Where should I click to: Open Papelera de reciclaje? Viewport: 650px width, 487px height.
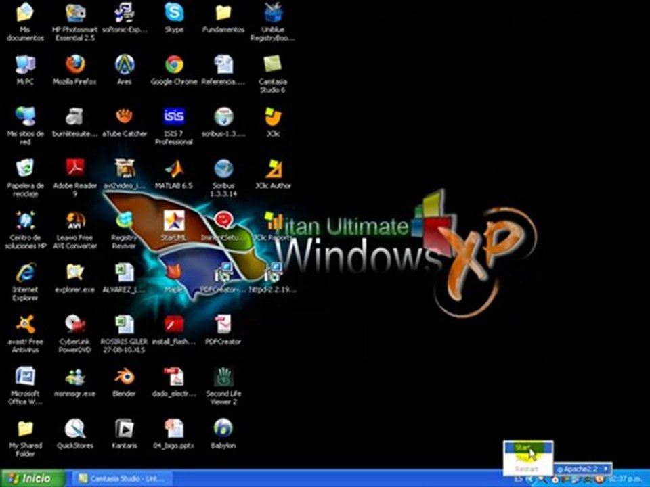[x=25, y=178]
